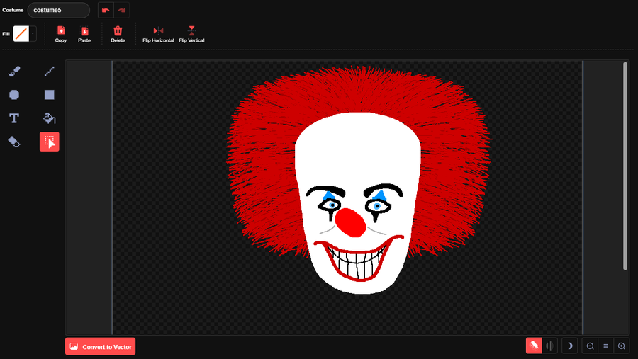
Task: Select the Eraser tool
Action: click(x=14, y=142)
